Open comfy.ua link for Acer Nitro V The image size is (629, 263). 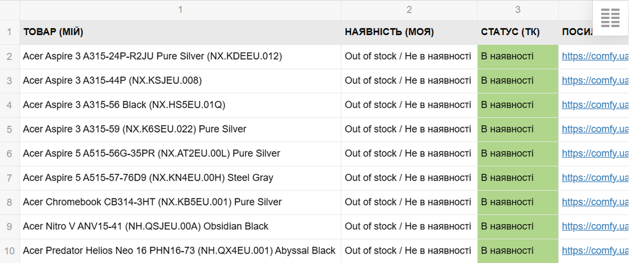click(594, 226)
